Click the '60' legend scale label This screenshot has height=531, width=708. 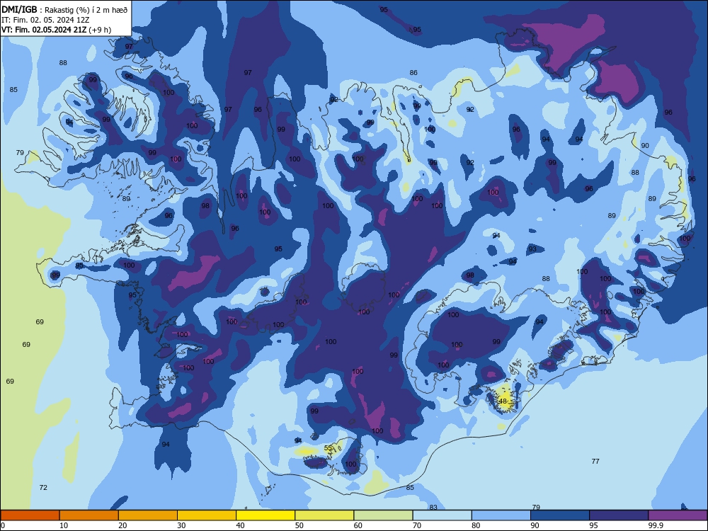[x=358, y=525]
